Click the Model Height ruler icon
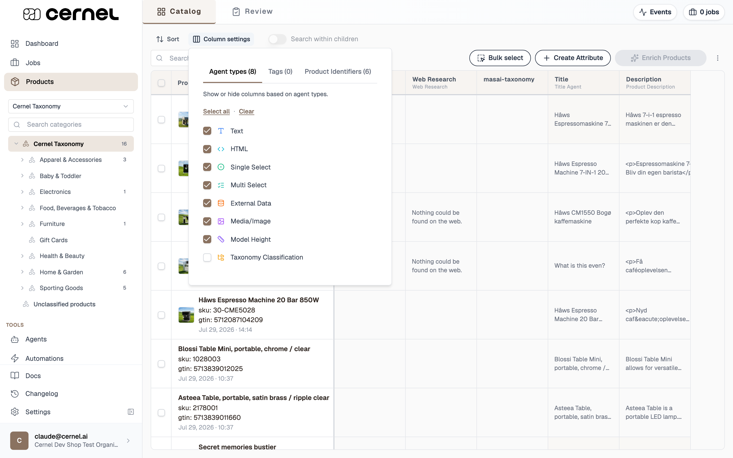733x458 pixels. [x=221, y=239]
